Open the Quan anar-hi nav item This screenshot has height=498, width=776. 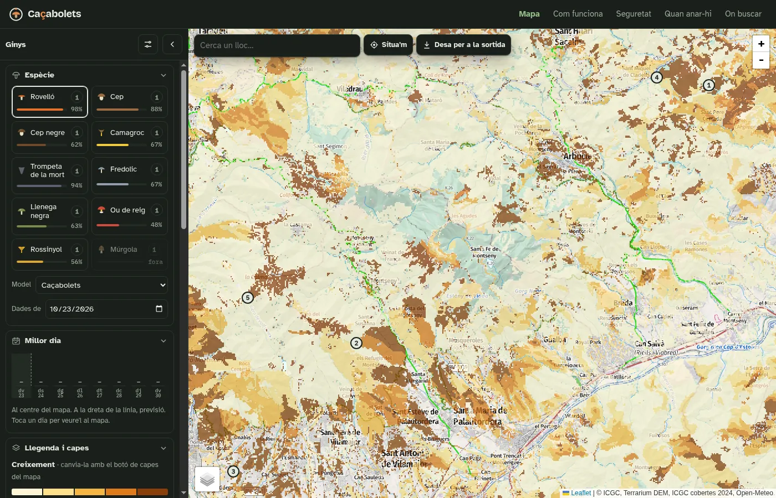click(688, 14)
